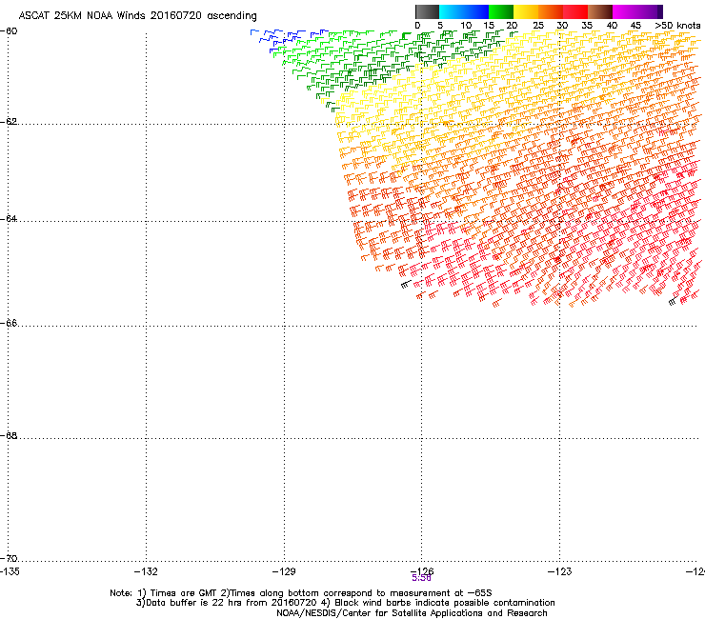Viewport: 705px width, 619px height.
Task: Click the -126 longitude axis label
Action: (x=422, y=570)
